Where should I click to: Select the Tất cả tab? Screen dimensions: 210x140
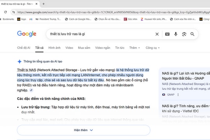[39, 48]
